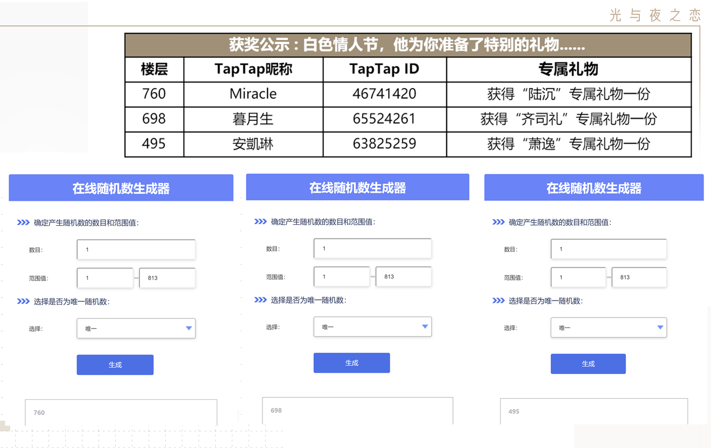Screen dimensions: 711x448
Task: Focus the 数目 field in the generator showing 495
Action: (609, 249)
